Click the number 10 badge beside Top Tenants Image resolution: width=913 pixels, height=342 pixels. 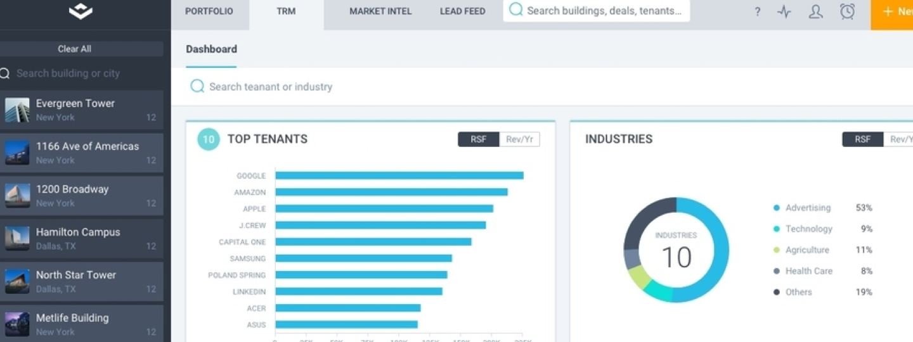209,139
